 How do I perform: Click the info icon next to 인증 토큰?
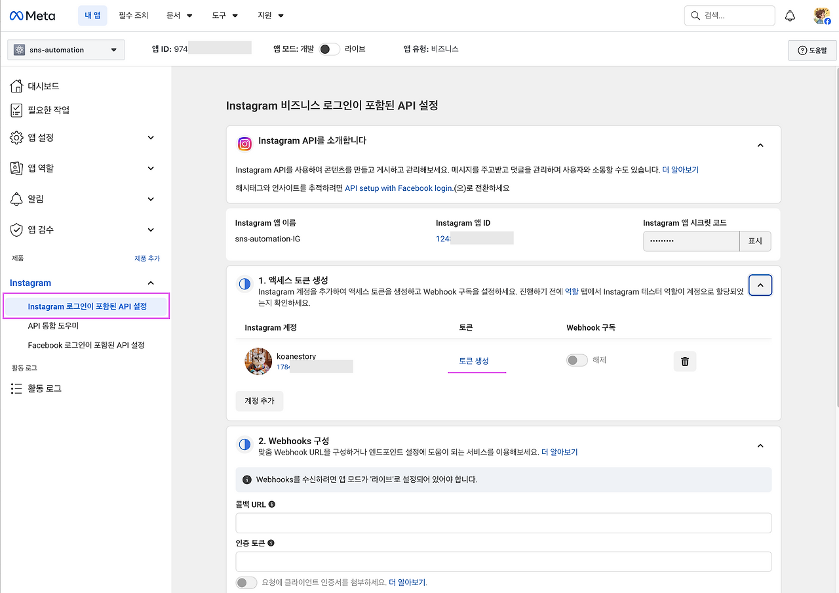click(271, 543)
